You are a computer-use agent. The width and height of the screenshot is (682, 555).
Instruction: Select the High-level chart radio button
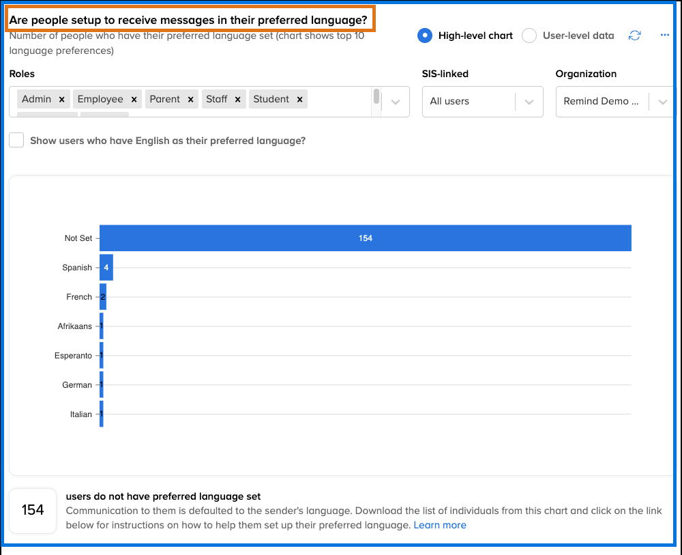(x=425, y=35)
